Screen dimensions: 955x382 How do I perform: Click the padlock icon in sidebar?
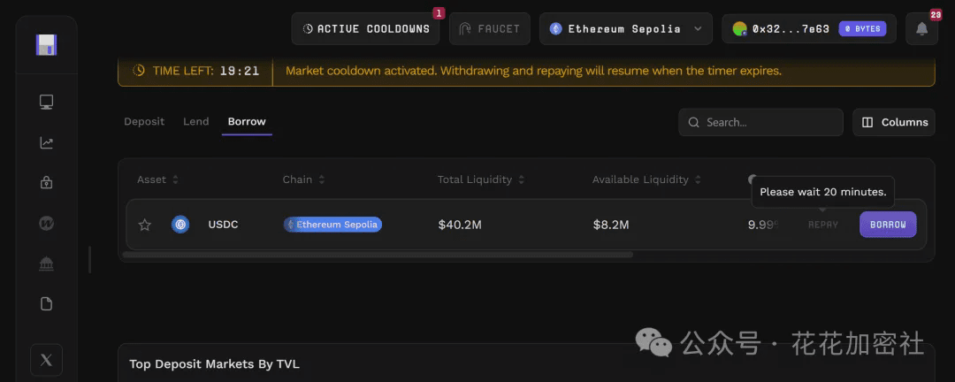tap(47, 182)
